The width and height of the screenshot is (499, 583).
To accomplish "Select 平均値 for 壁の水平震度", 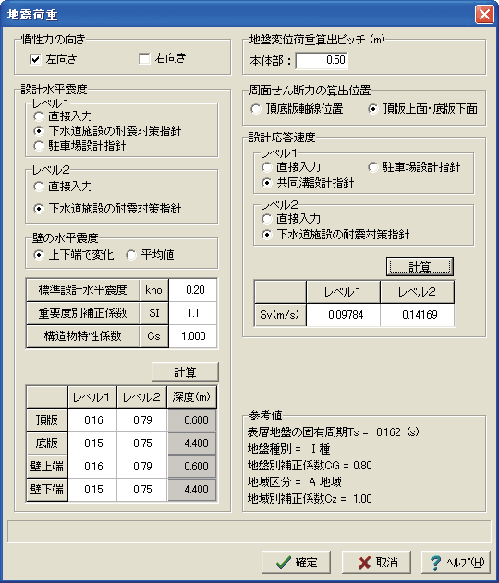I will [131, 255].
